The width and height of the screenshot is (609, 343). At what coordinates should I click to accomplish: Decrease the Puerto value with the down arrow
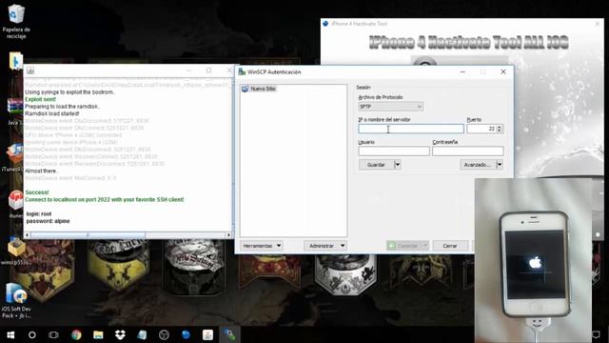click(500, 131)
